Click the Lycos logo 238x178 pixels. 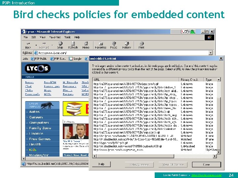[38, 69]
